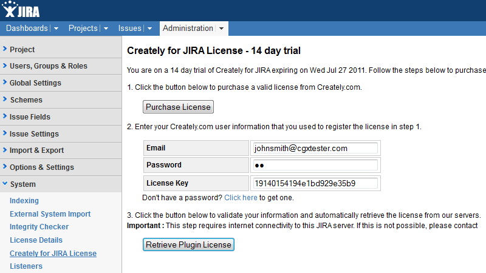Open License Details

tap(36, 240)
